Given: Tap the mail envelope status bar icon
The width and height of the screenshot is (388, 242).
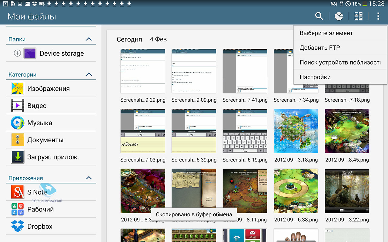Looking at the screenshot, I should point(27,4).
